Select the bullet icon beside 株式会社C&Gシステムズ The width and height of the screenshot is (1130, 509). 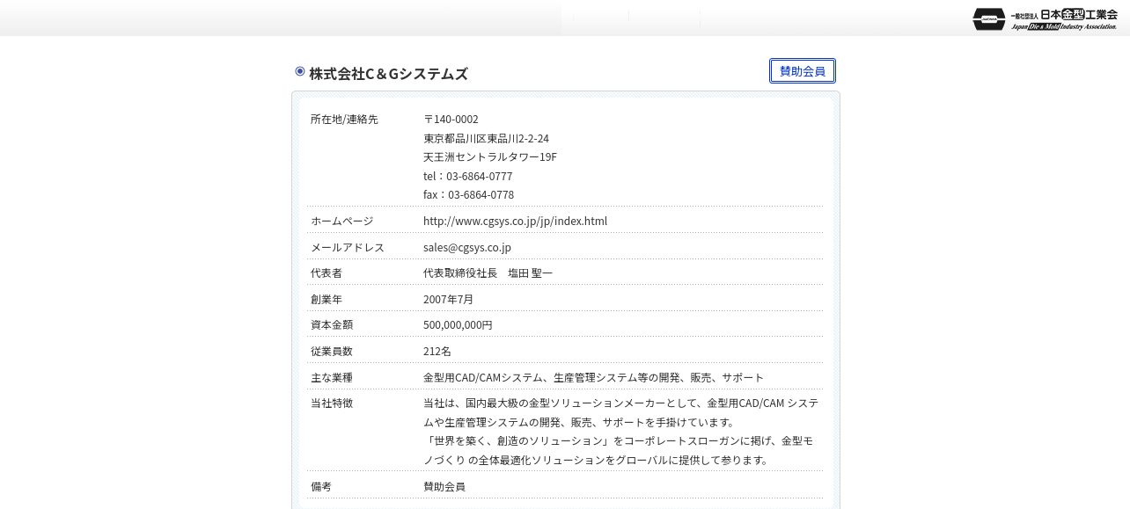click(300, 71)
